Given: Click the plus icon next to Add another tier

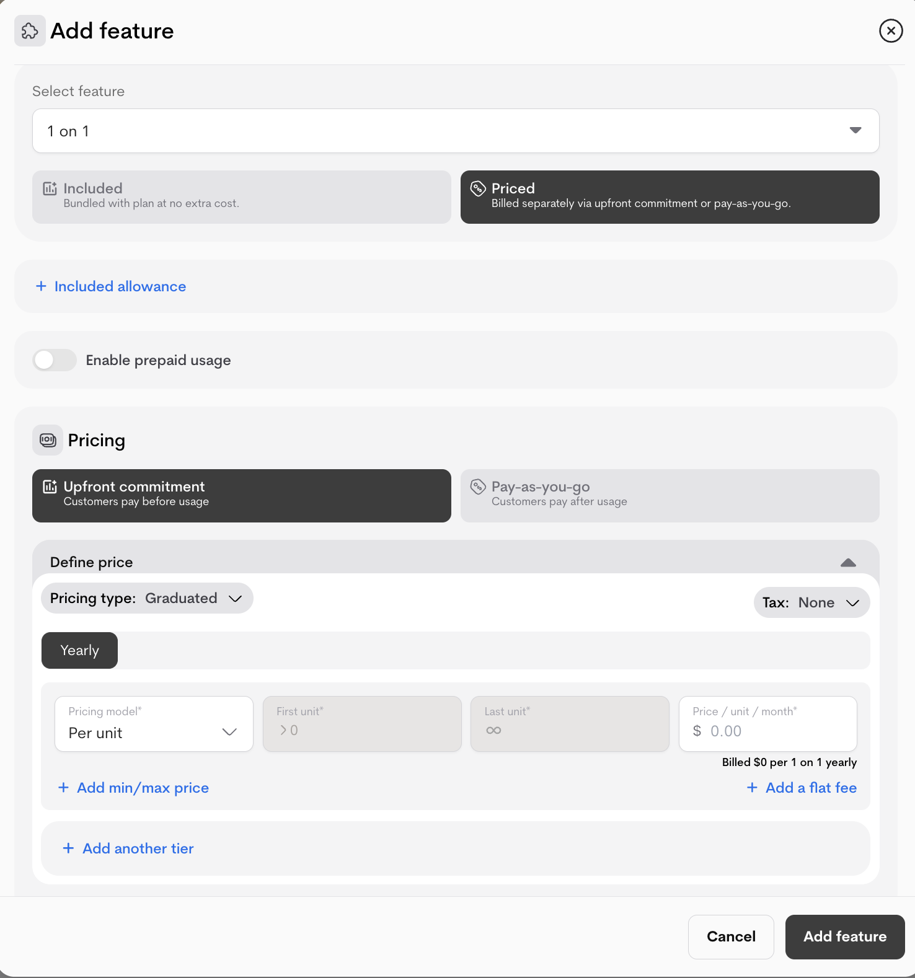Looking at the screenshot, I should point(68,848).
